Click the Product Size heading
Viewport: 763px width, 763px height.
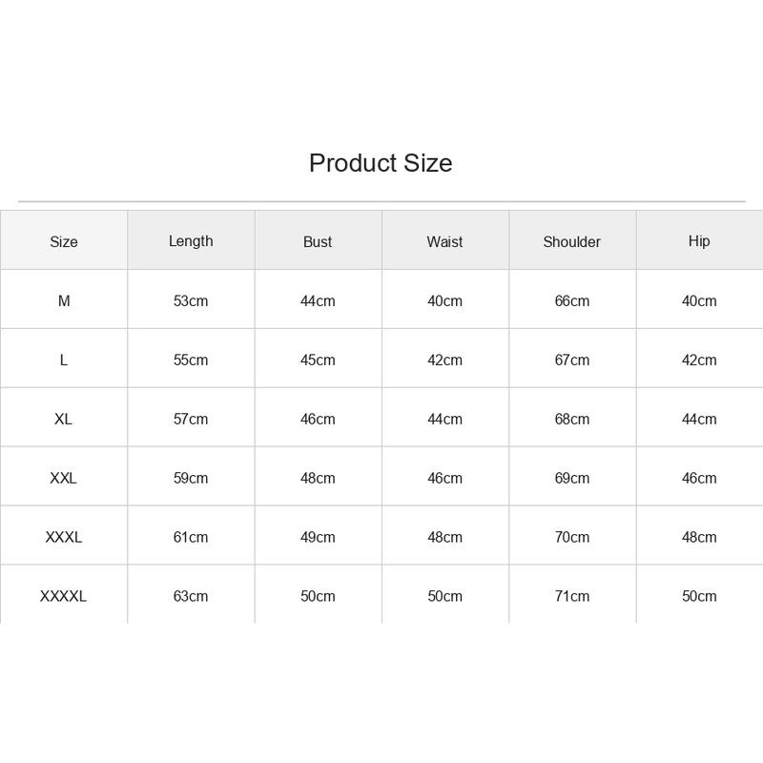pos(381,163)
